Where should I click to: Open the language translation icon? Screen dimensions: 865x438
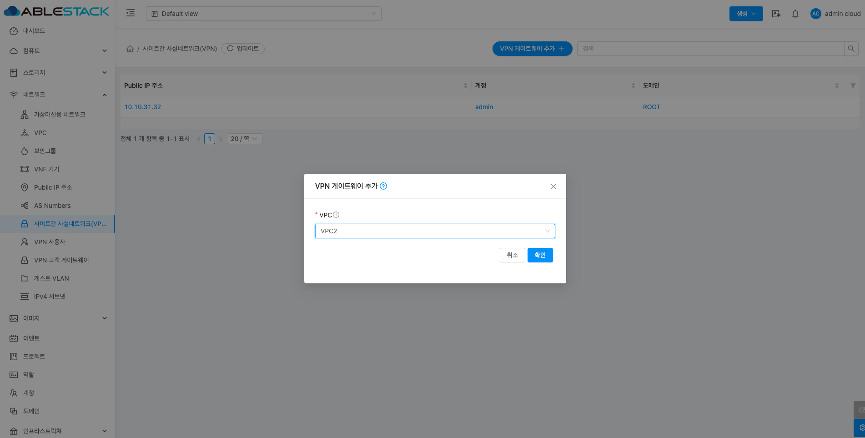[776, 14]
